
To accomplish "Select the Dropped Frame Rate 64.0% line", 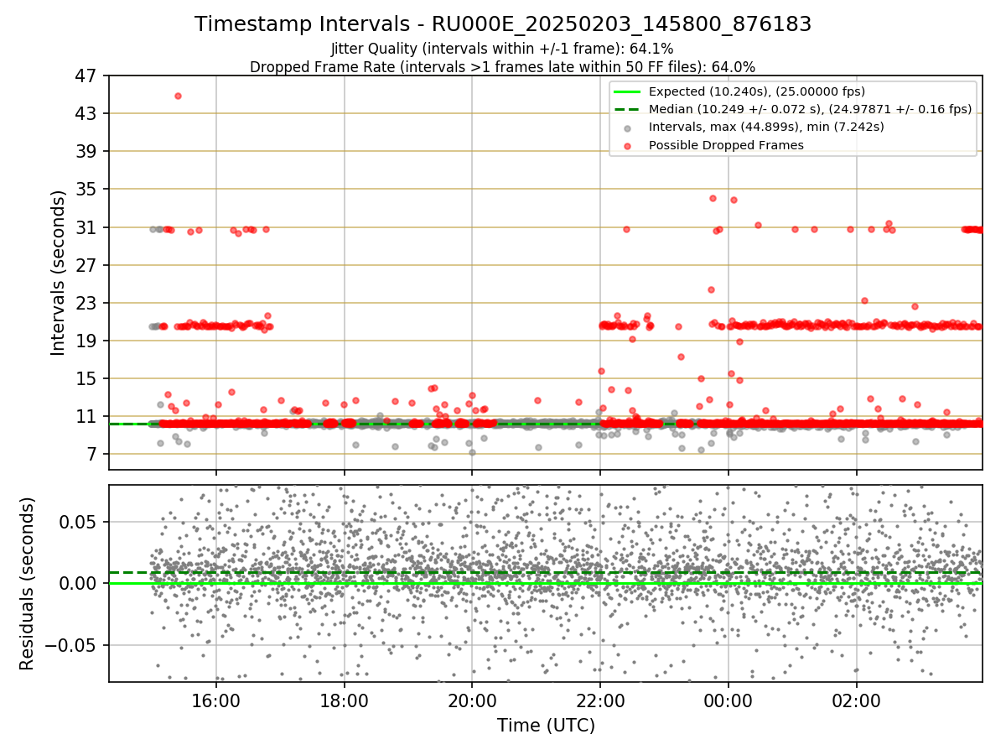I will 503,66.
